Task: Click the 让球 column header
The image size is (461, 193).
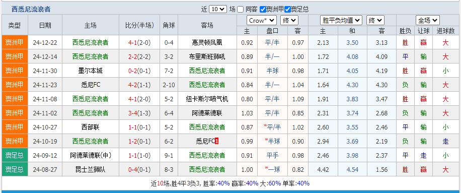Action: (x=423, y=31)
